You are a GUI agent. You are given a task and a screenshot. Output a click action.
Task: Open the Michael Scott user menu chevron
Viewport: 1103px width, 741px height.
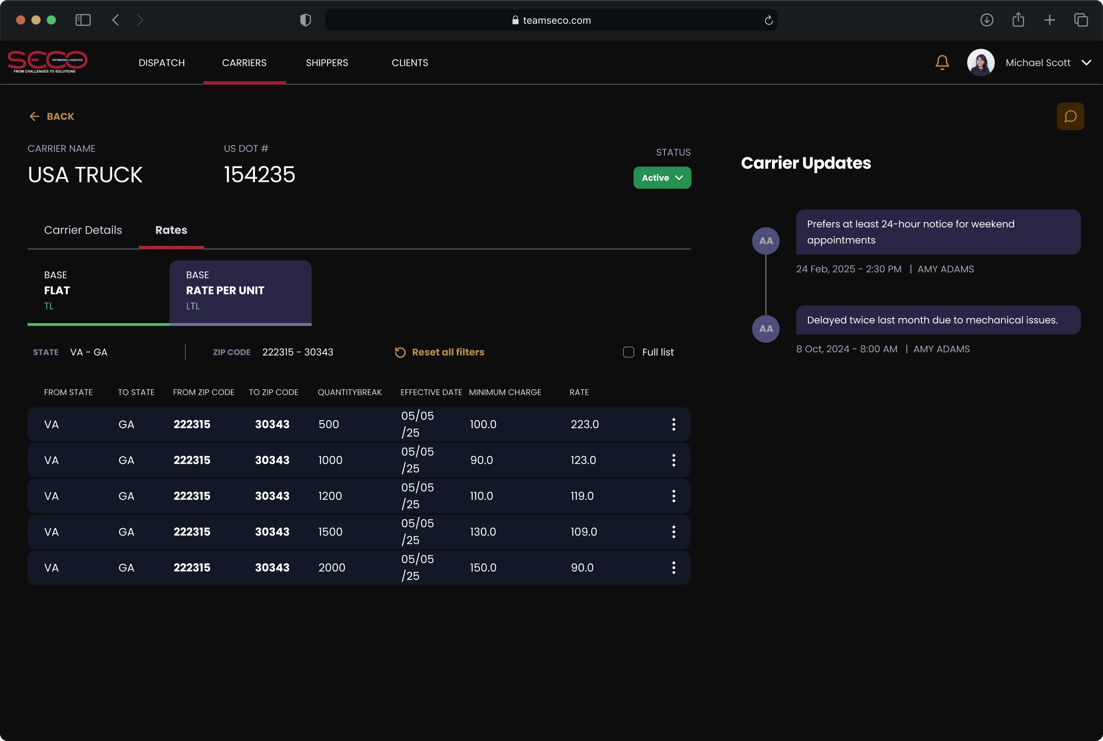click(1086, 62)
